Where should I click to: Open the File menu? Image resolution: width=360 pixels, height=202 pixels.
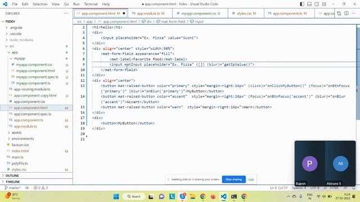coord(15,4)
